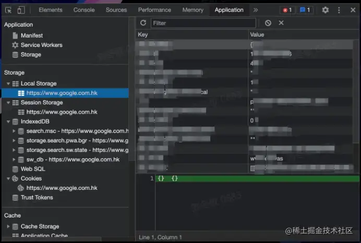361x243 pixels.
Task: Open the three-dot customize DevTools menu
Action: pos(339,10)
